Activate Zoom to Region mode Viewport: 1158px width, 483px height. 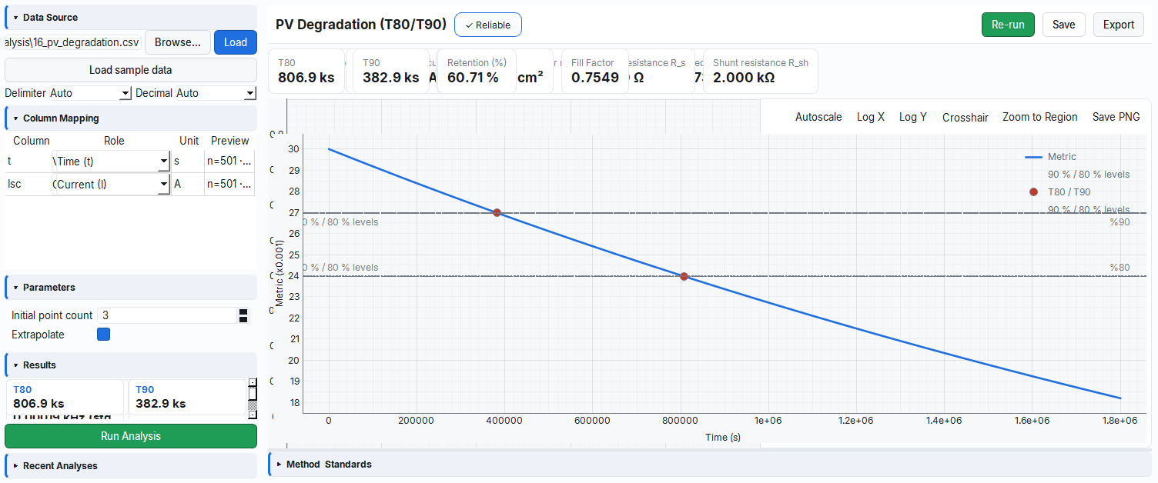(1040, 117)
